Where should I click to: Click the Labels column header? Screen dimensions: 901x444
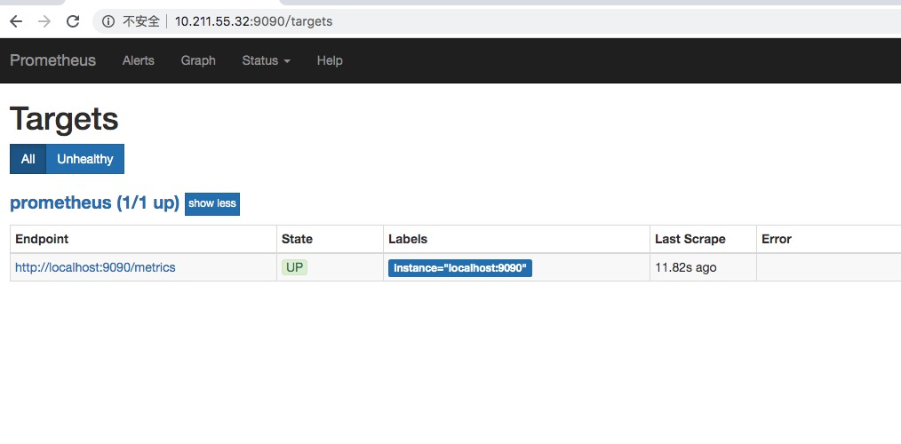click(x=408, y=239)
